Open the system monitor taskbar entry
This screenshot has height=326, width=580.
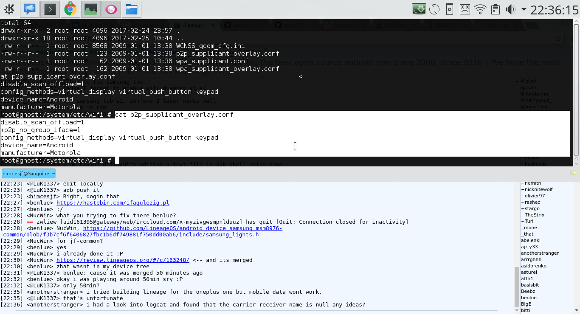point(90,9)
